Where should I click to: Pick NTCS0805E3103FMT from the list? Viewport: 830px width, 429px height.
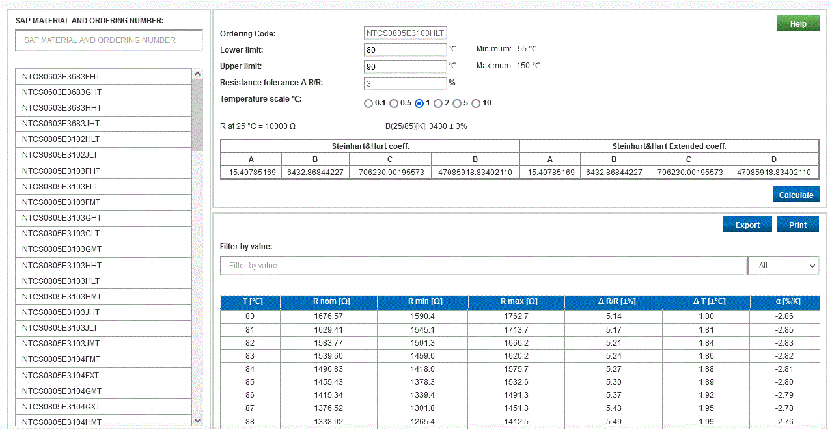coord(104,202)
